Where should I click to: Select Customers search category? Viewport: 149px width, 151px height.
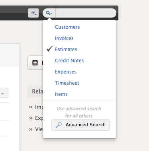point(67,27)
